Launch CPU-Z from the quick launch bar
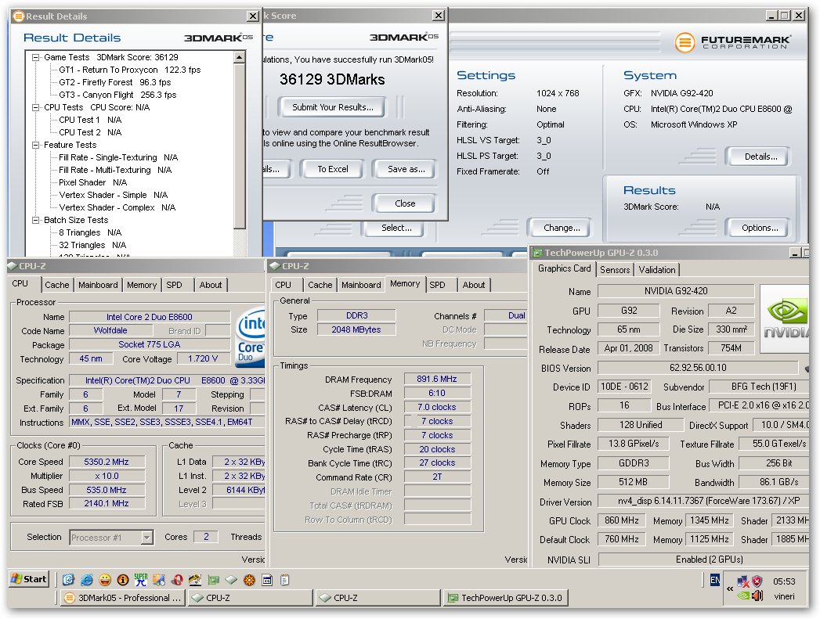Image resolution: width=820 pixels, height=619 pixels. pos(231,580)
